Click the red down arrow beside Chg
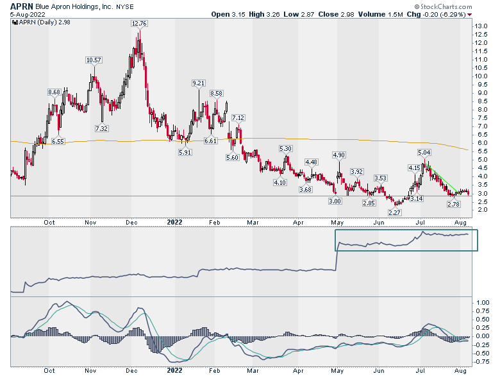500x376 pixels. click(470, 15)
